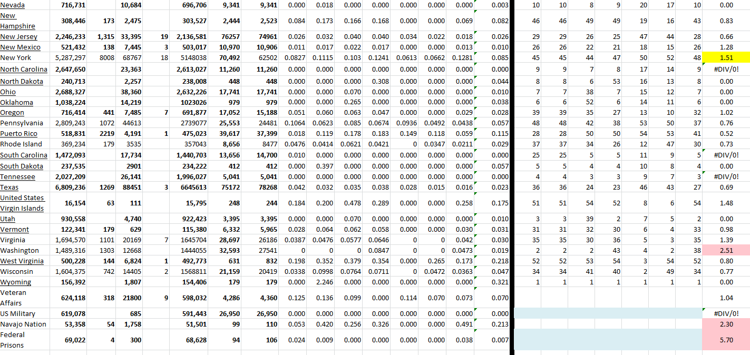Image resolution: width=750 pixels, height=355 pixels.
Task: Open the Oklahoma state link
Action: (x=16, y=103)
